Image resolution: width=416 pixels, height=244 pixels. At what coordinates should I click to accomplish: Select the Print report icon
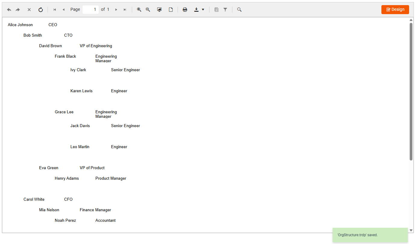coord(185,9)
